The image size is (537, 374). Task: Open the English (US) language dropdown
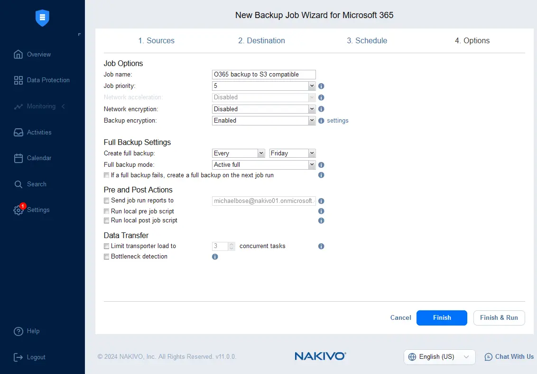point(439,357)
